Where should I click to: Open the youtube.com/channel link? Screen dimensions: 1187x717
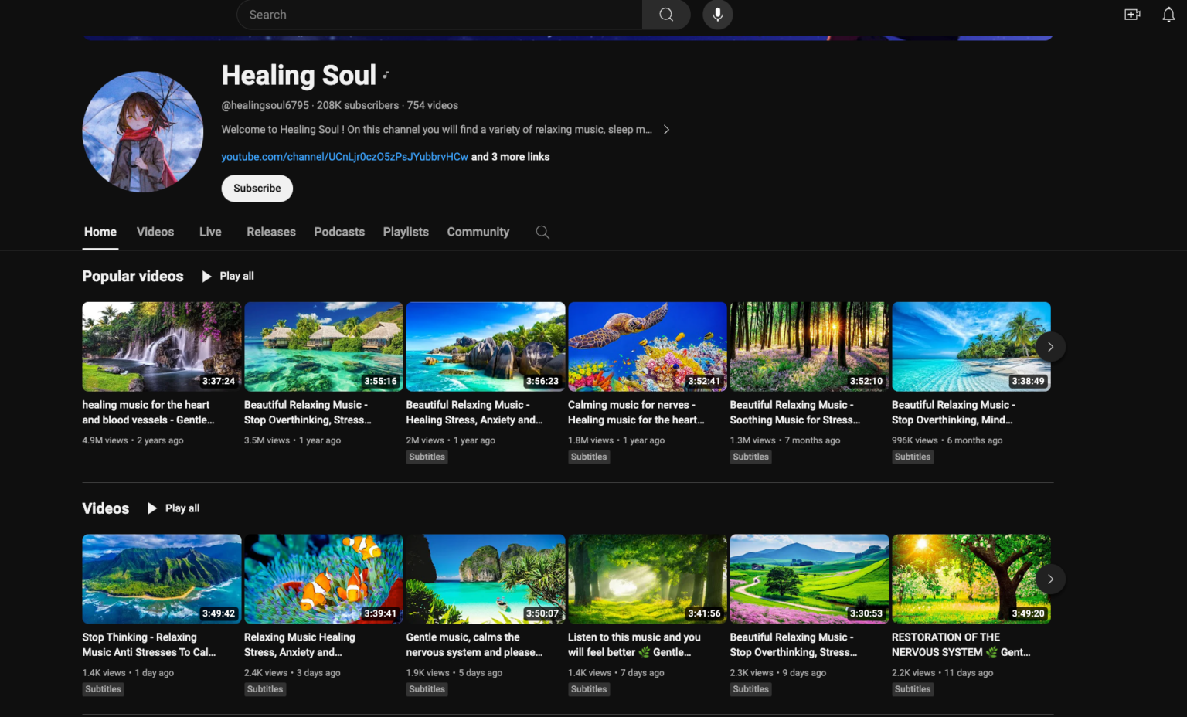point(345,157)
